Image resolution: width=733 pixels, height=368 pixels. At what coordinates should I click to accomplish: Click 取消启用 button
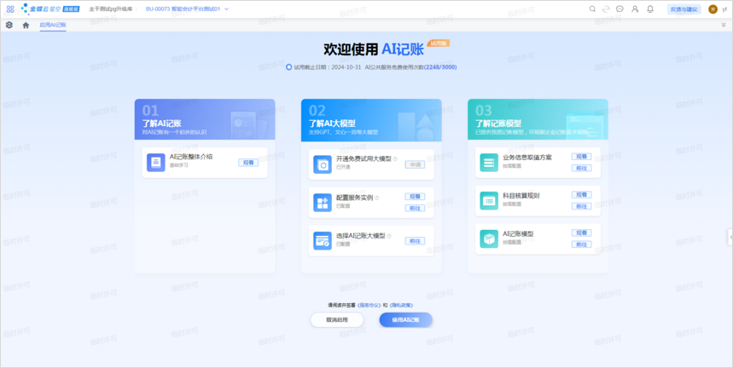tap(336, 320)
